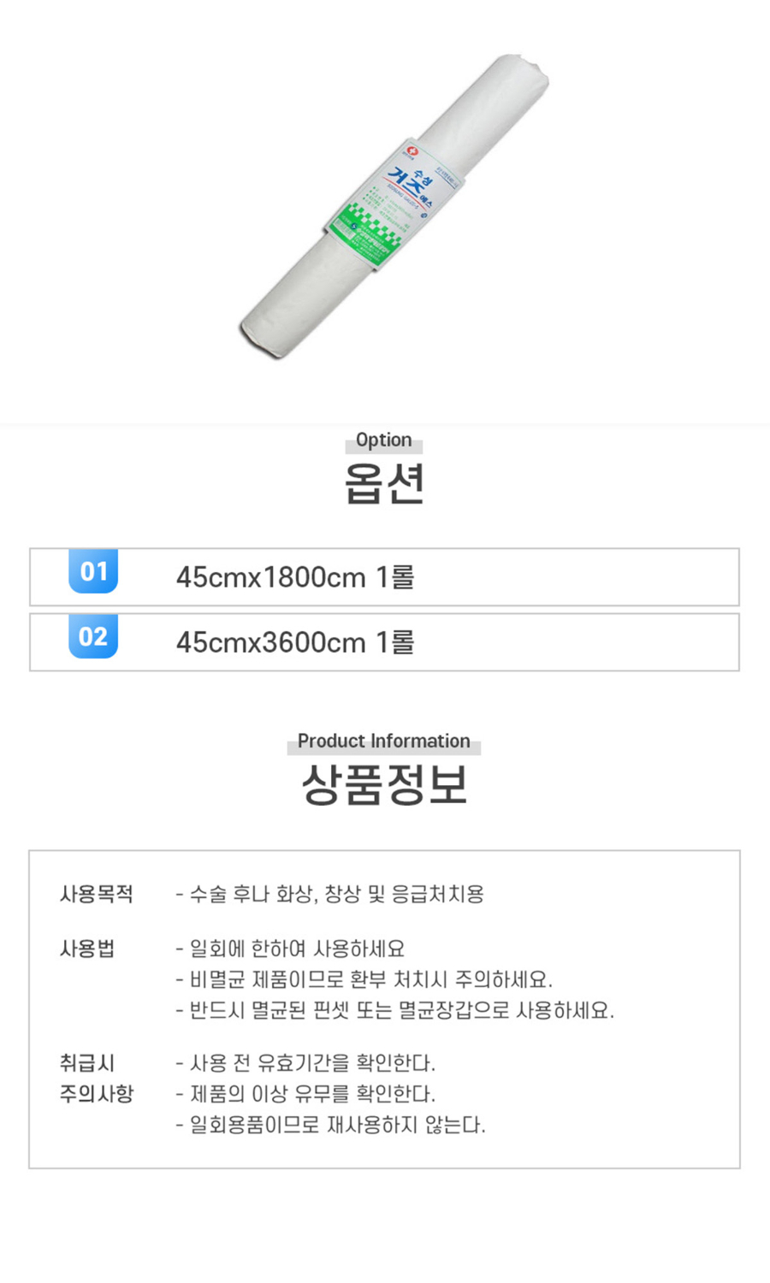Click the blue 02 option badge

[93, 636]
